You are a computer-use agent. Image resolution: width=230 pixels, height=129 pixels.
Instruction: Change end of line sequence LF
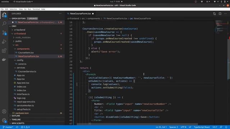click(190, 127)
